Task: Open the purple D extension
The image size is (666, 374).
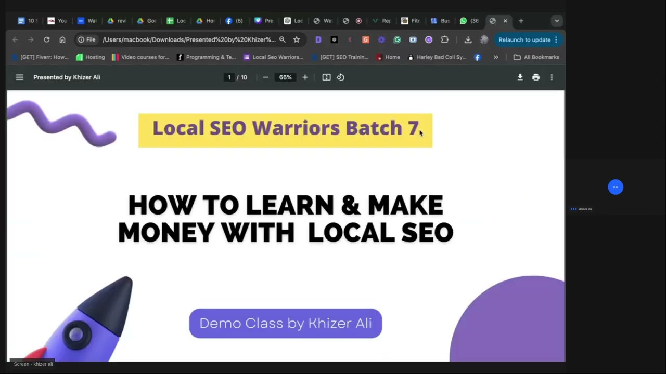Action: pos(318,39)
